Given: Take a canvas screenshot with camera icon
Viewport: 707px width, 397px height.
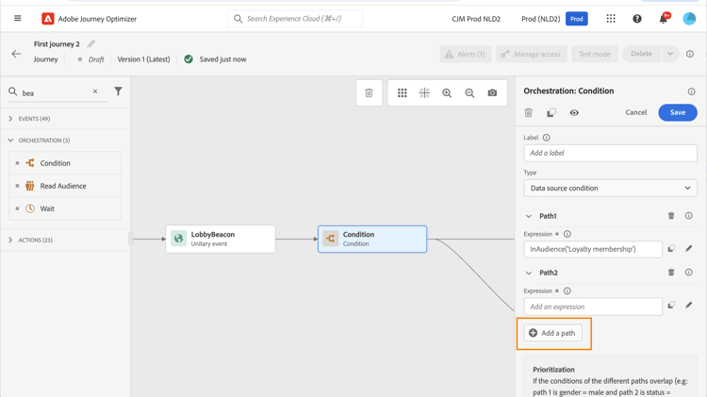Looking at the screenshot, I should click(492, 92).
